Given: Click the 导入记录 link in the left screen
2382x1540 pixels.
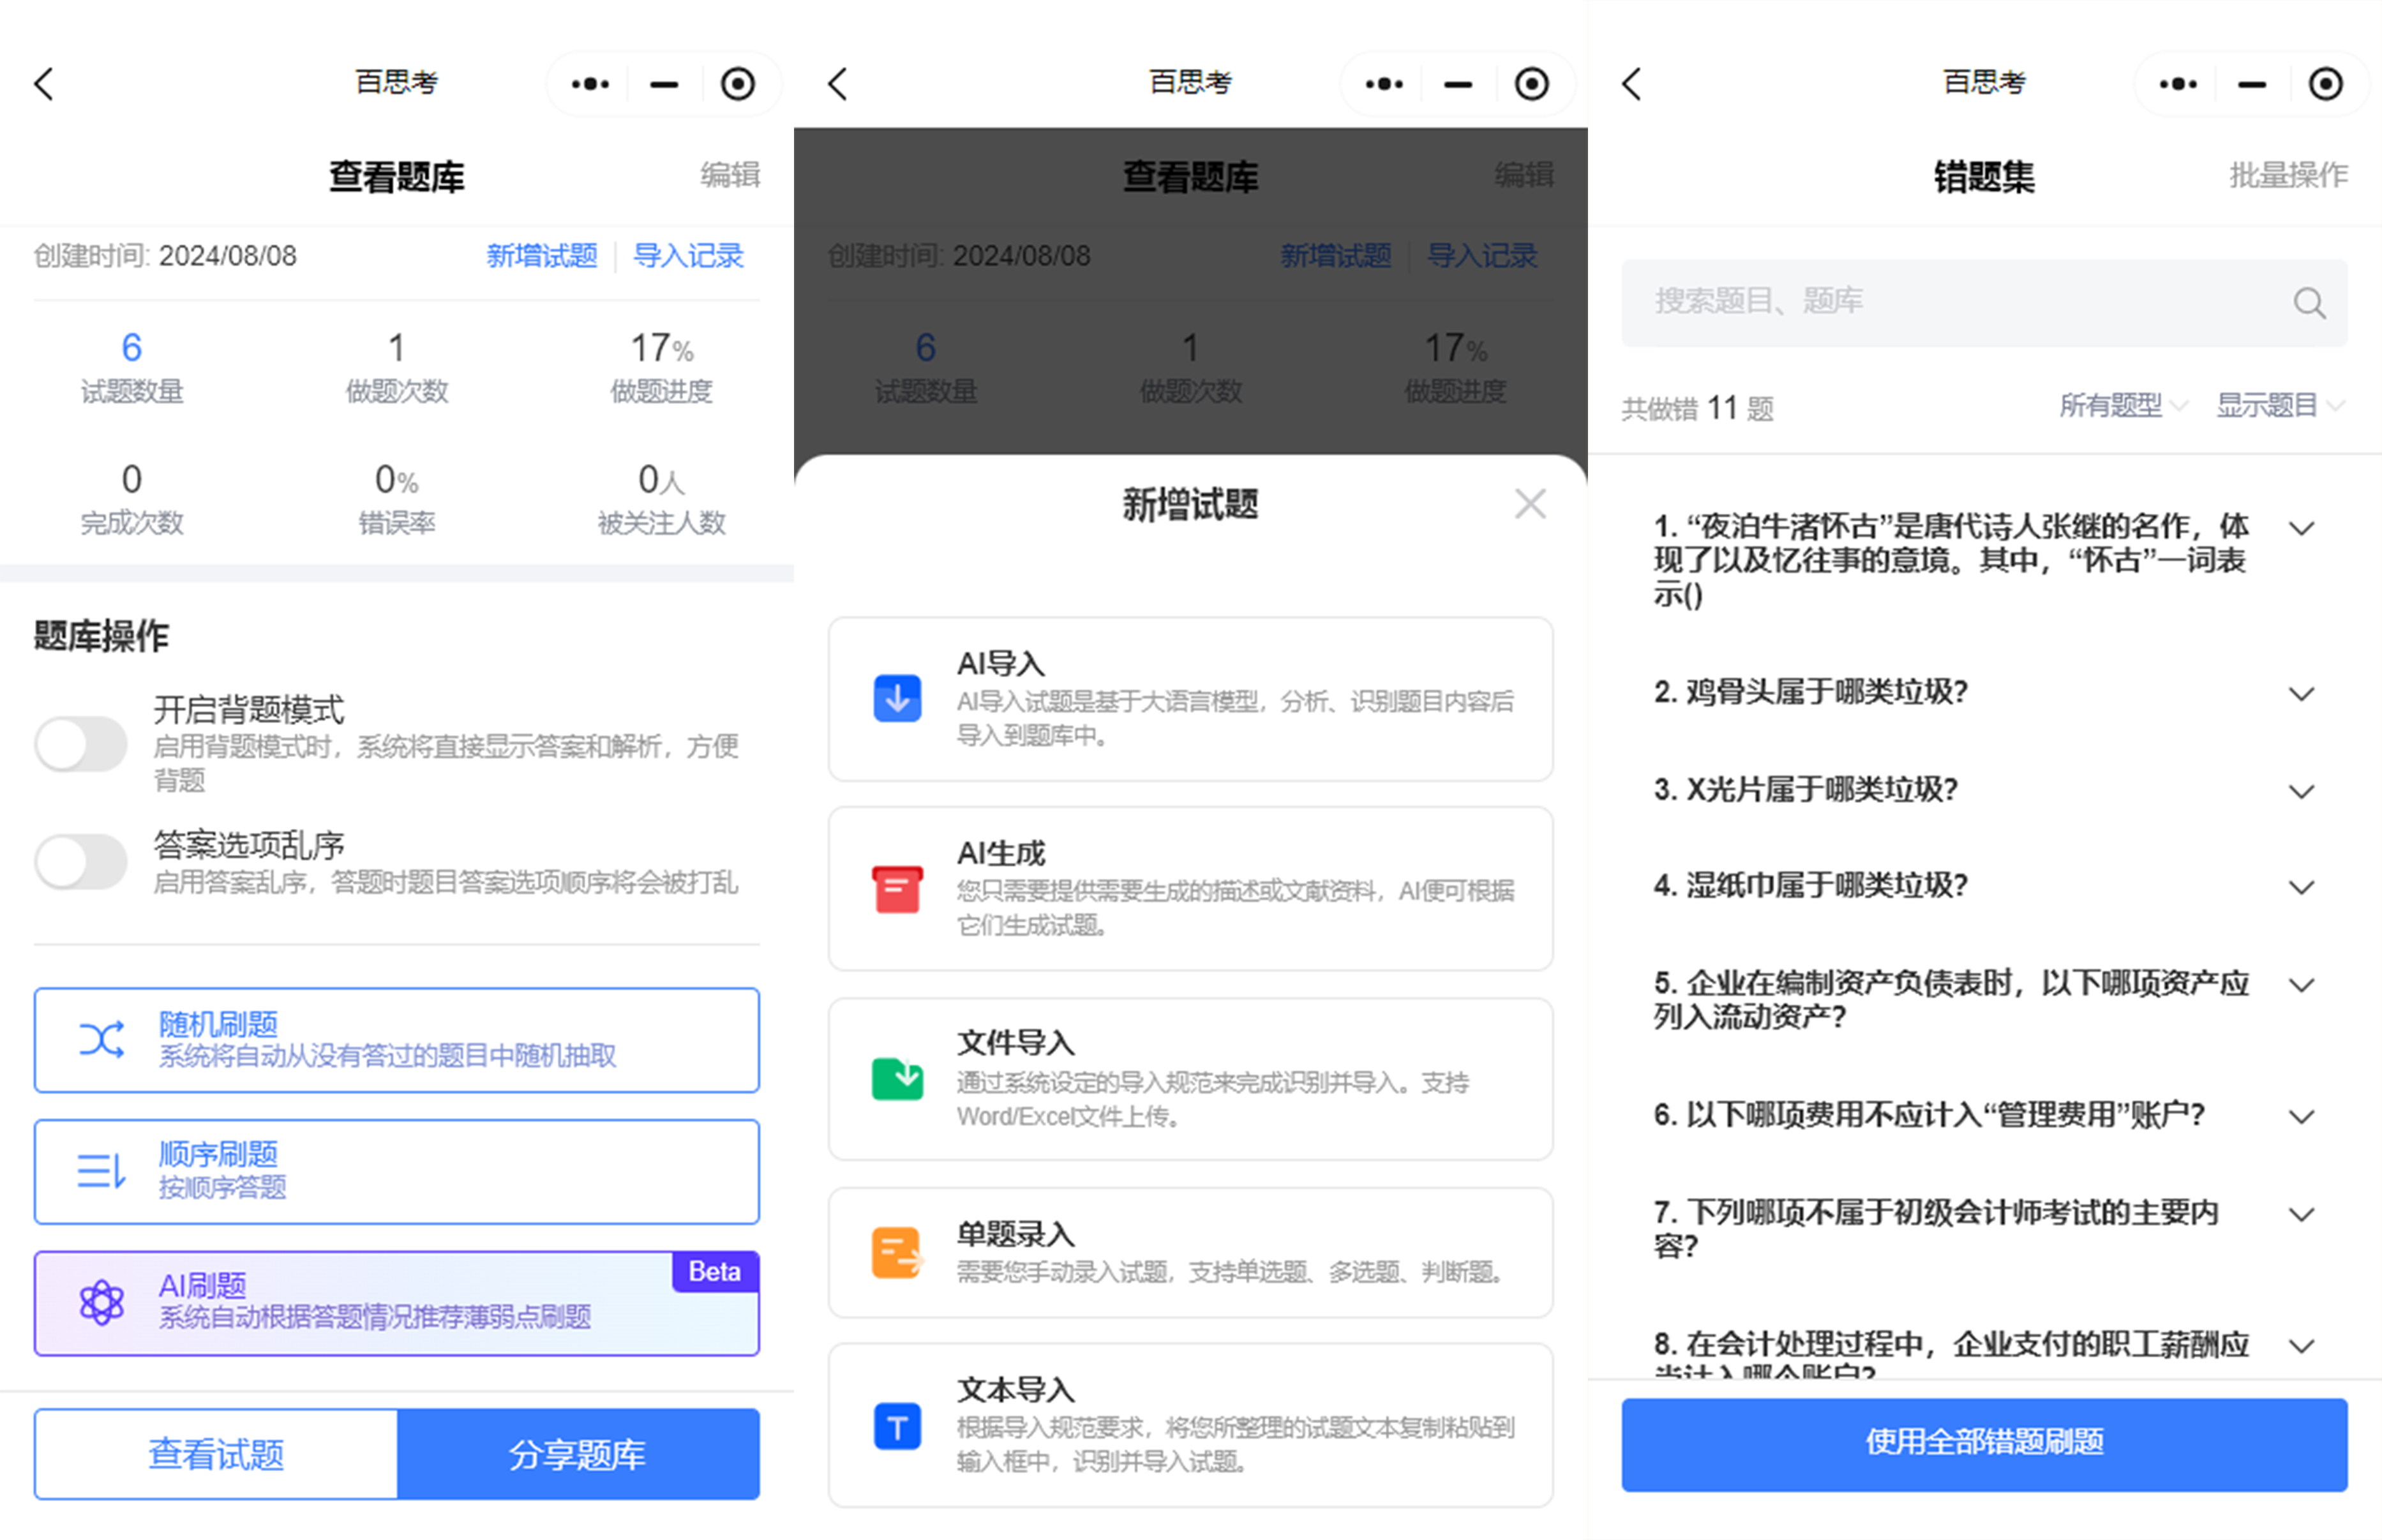Looking at the screenshot, I should click(688, 256).
